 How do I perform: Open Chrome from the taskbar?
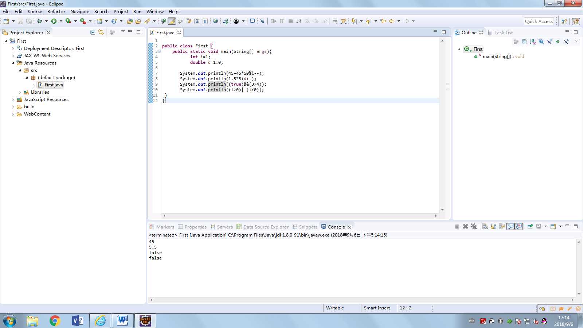(55, 321)
